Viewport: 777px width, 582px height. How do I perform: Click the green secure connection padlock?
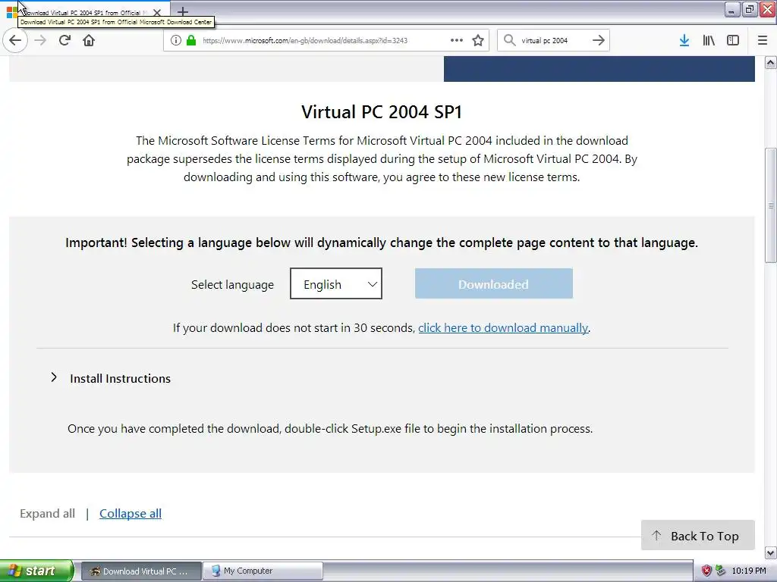[x=190, y=41]
